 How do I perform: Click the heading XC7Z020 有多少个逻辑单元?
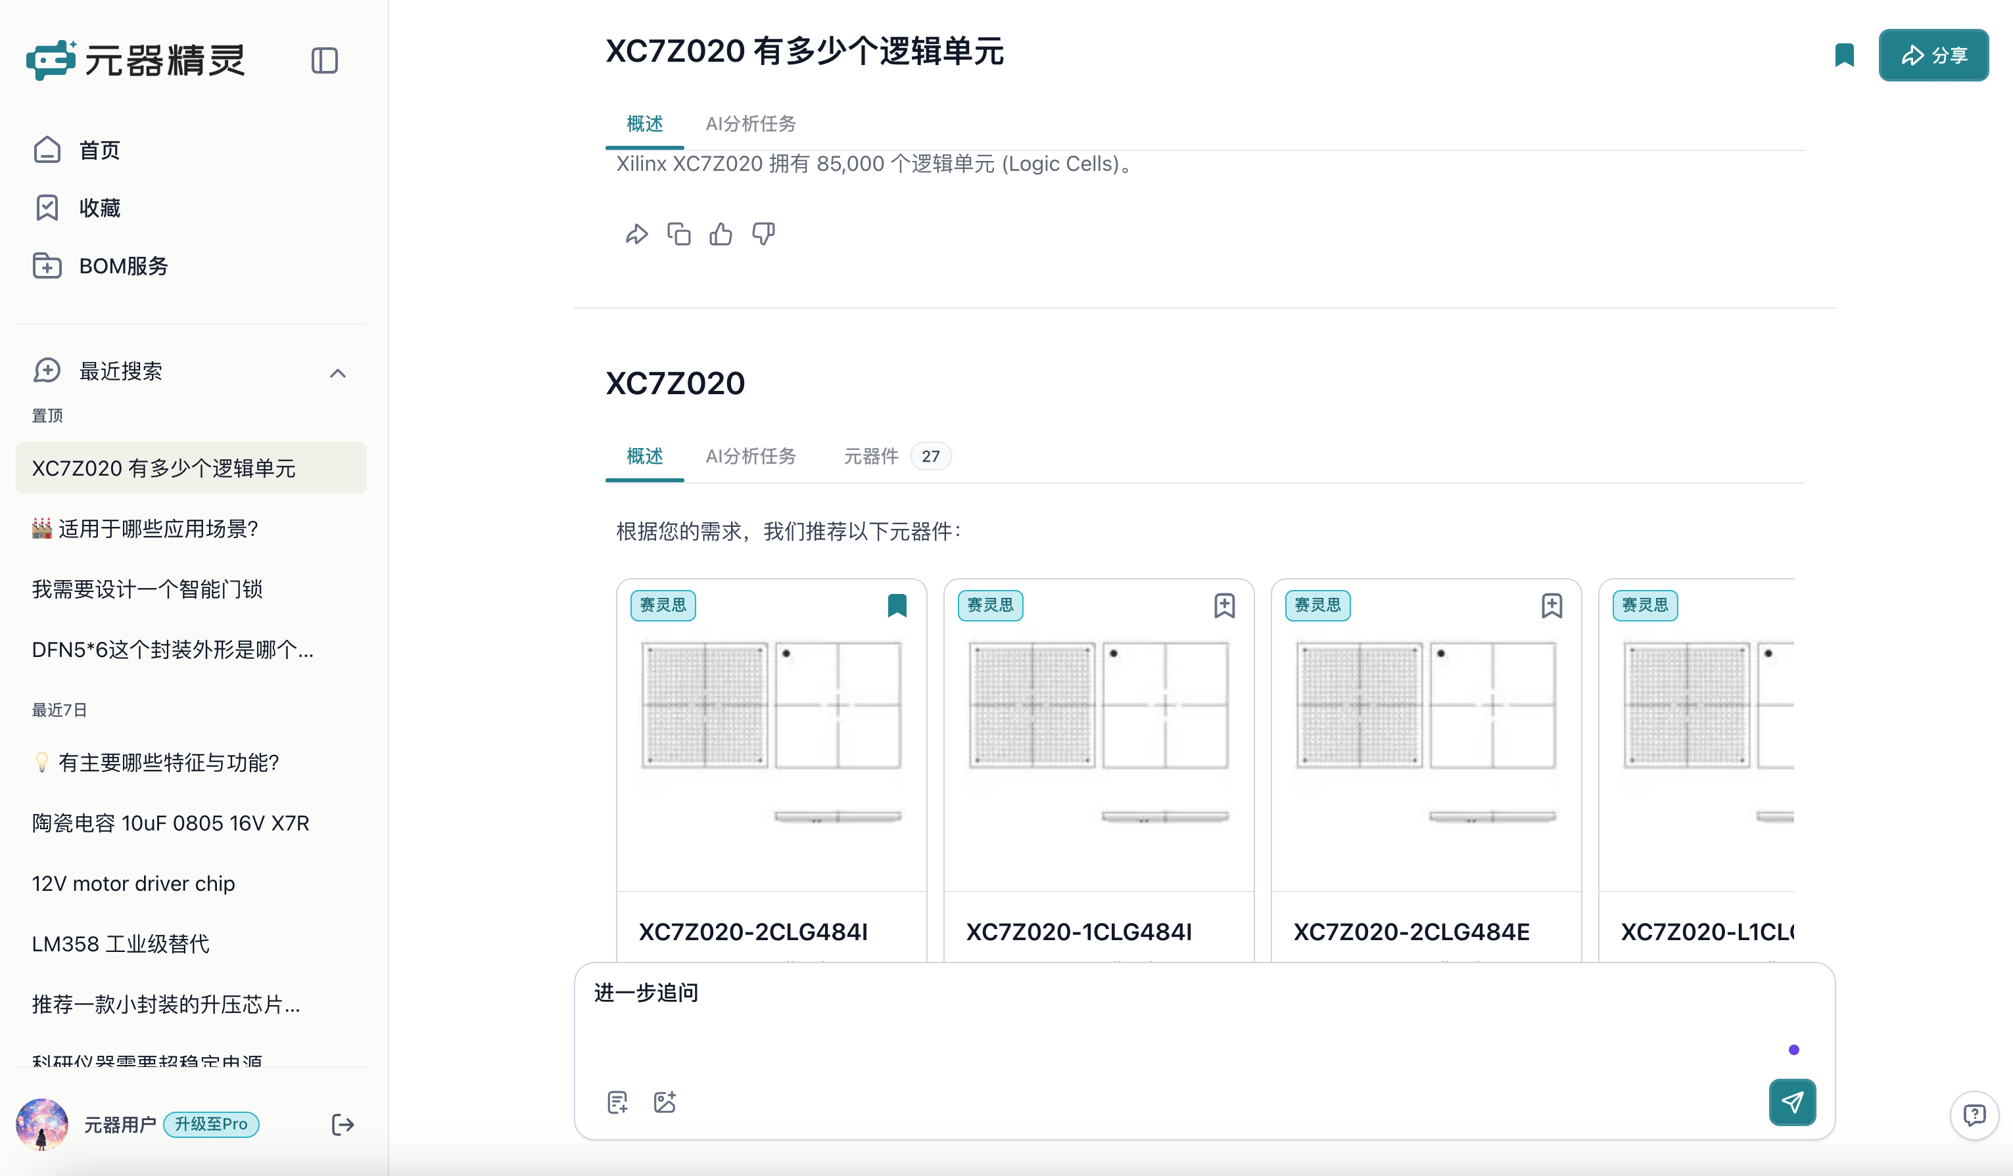(805, 51)
